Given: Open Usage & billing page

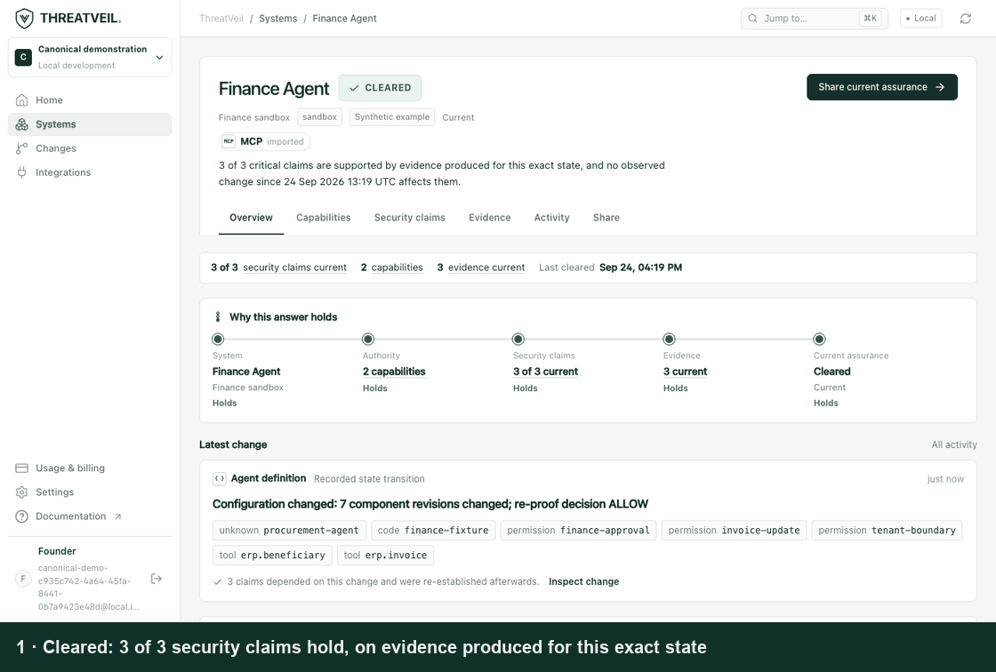Looking at the screenshot, I should (x=90, y=468).
